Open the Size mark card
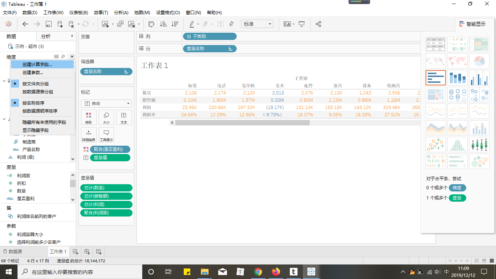Image resolution: width=496 pixels, height=279 pixels. pos(106,117)
